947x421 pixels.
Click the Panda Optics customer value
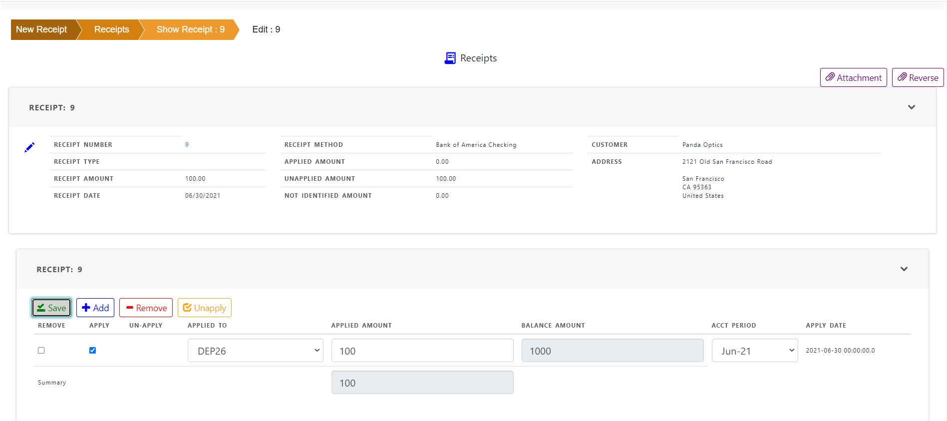point(702,145)
